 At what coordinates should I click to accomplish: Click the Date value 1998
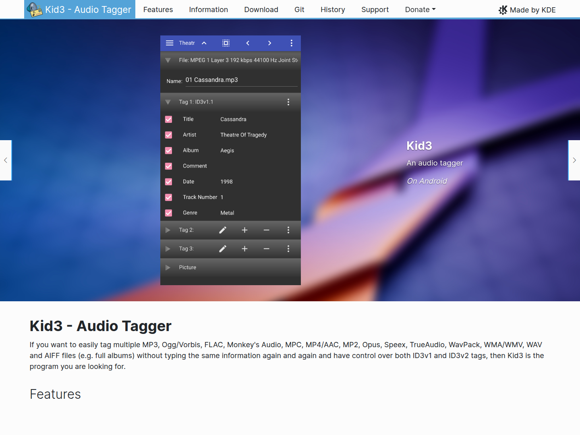pos(226,182)
